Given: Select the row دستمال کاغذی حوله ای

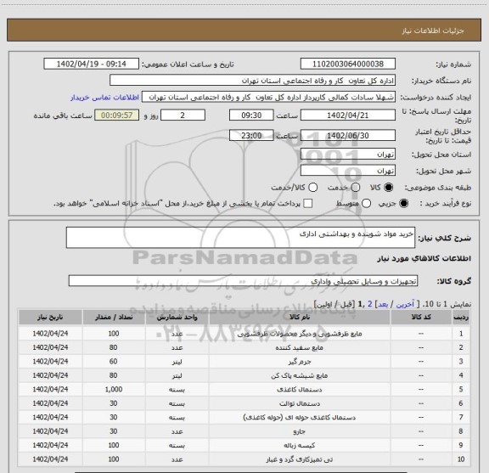Looking at the screenshot, I should click(244, 417).
